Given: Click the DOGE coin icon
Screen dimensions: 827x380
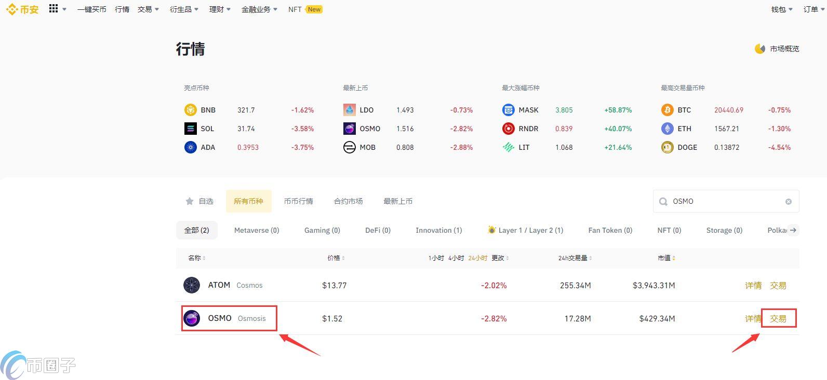Looking at the screenshot, I should coord(668,147).
